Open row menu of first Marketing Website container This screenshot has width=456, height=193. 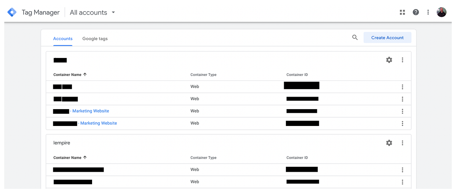[402, 111]
